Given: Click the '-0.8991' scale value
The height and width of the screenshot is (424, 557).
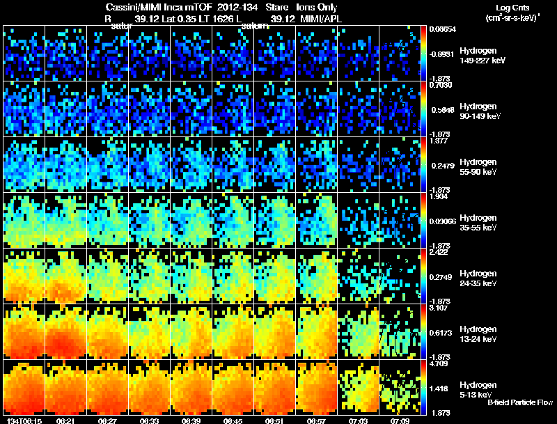Looking at the screenshot, I should pyautogui.click(x=441, y=54).
